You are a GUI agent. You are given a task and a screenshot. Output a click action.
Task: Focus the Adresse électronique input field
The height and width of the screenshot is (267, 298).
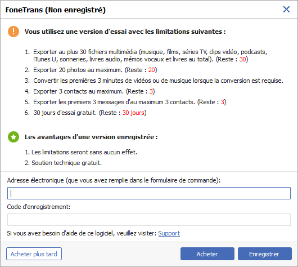[x=149, y=193]
